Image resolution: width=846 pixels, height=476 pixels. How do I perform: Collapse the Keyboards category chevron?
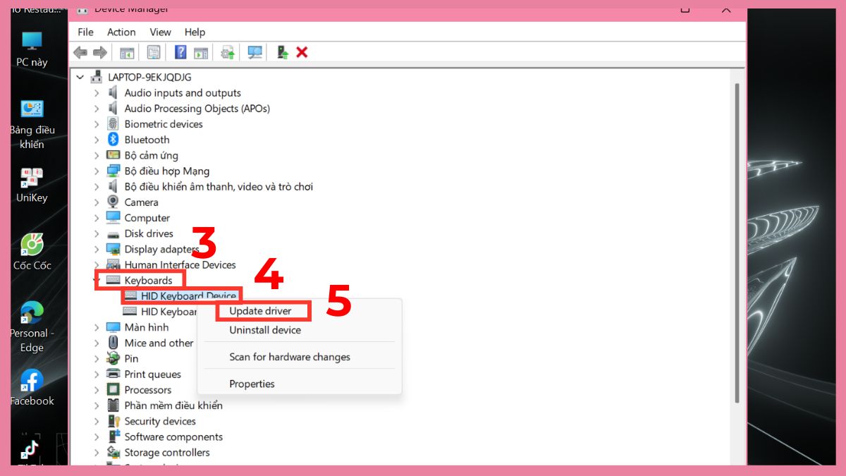(x=96, y=280)
